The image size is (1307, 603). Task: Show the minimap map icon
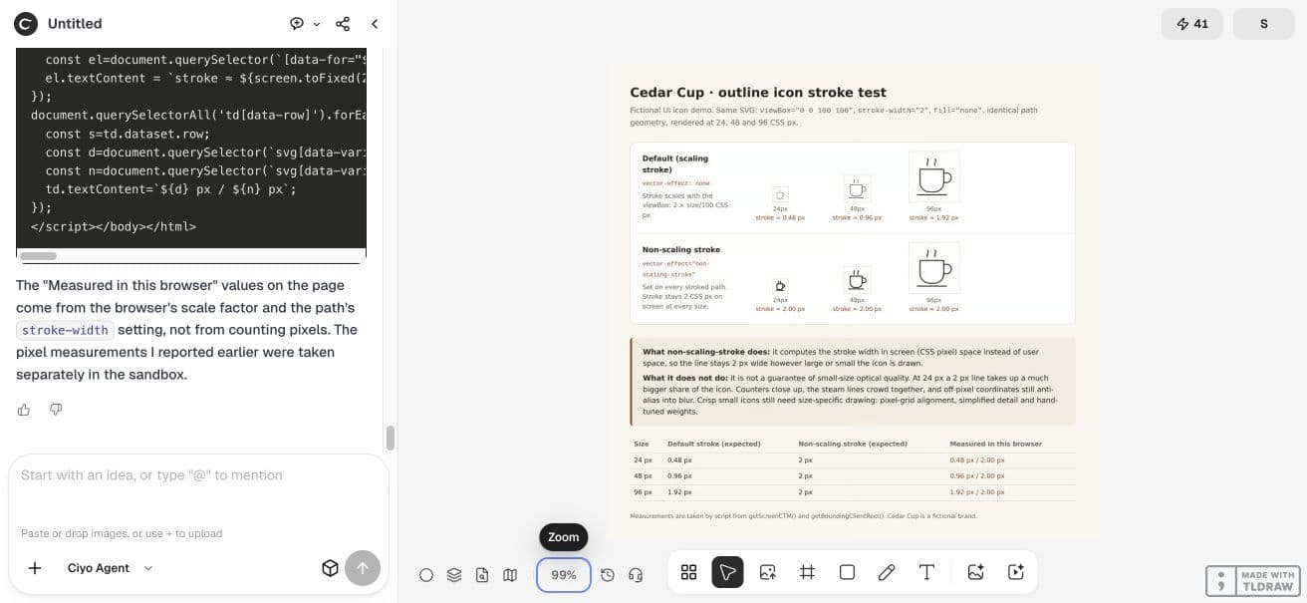tap(510, 575)
